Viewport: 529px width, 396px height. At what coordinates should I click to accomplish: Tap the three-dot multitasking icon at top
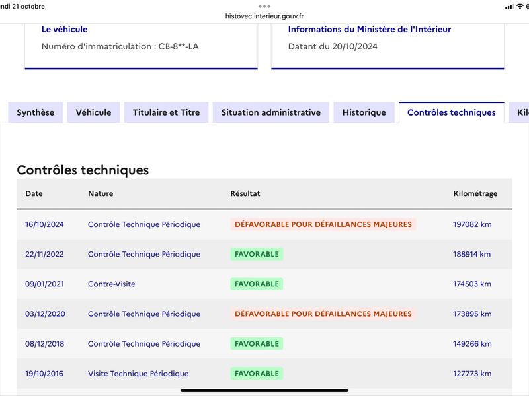tap(264, 7)
